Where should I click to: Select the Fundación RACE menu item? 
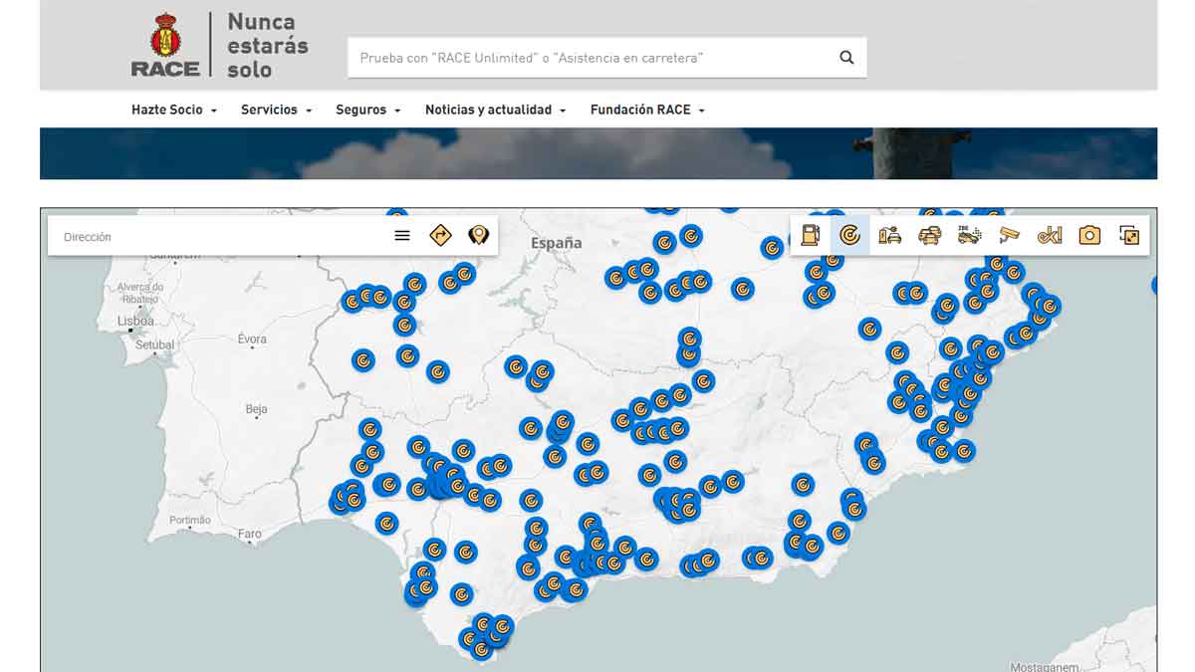tap(640, 110)
